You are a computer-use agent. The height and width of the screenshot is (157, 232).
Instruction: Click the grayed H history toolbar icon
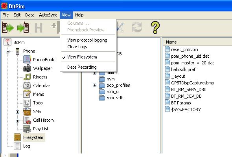pos(39,27)
